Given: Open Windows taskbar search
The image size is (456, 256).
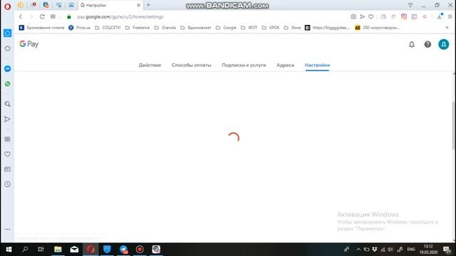Looking at the screenshot, I should tap(25, 250).
